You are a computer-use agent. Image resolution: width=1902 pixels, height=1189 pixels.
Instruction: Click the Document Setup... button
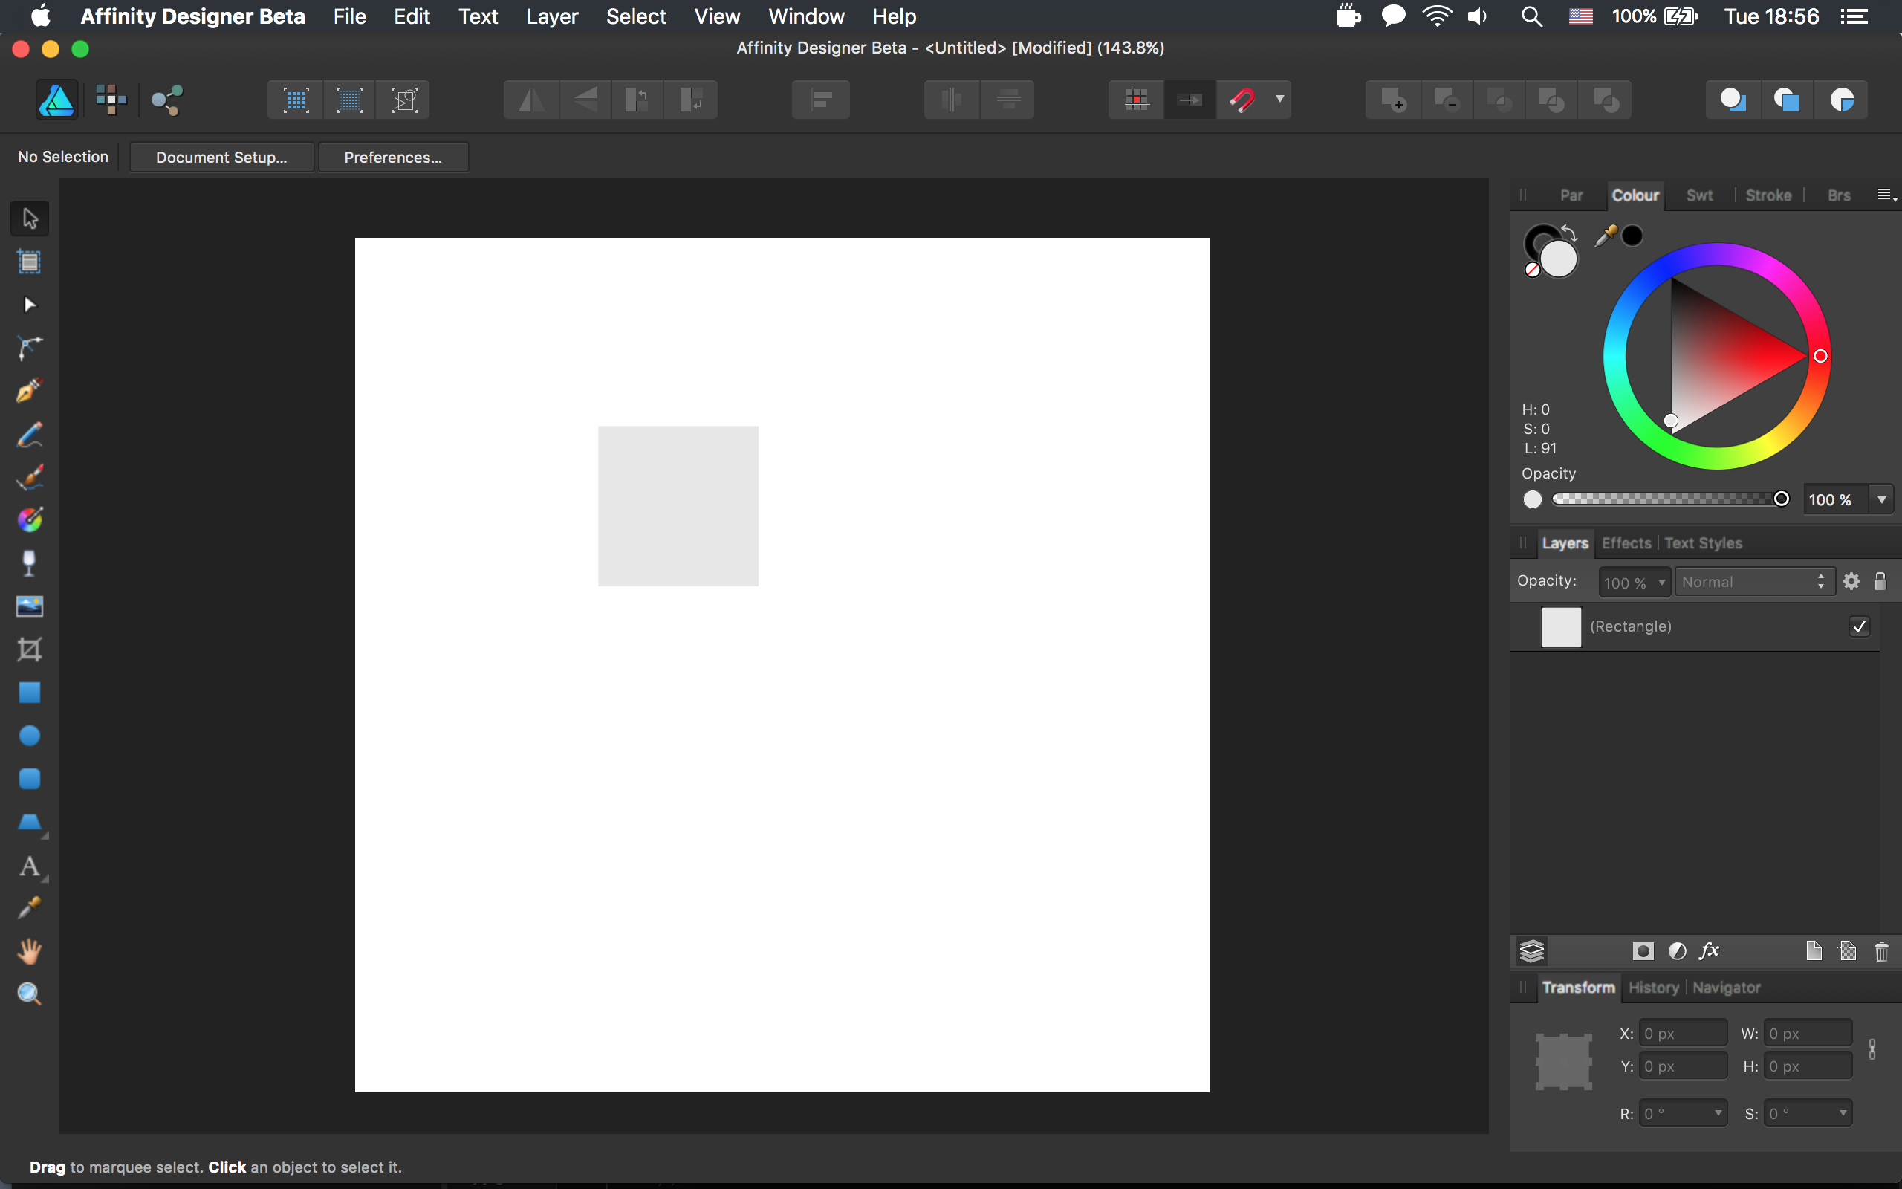[x=221, y=158]
